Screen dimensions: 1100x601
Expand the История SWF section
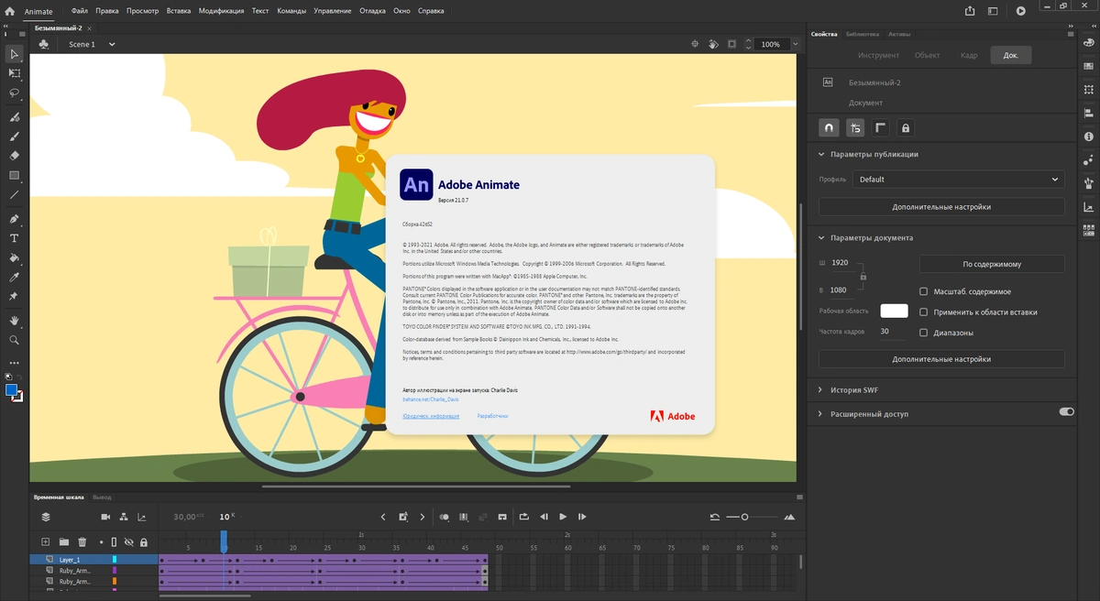coord(821,389)
